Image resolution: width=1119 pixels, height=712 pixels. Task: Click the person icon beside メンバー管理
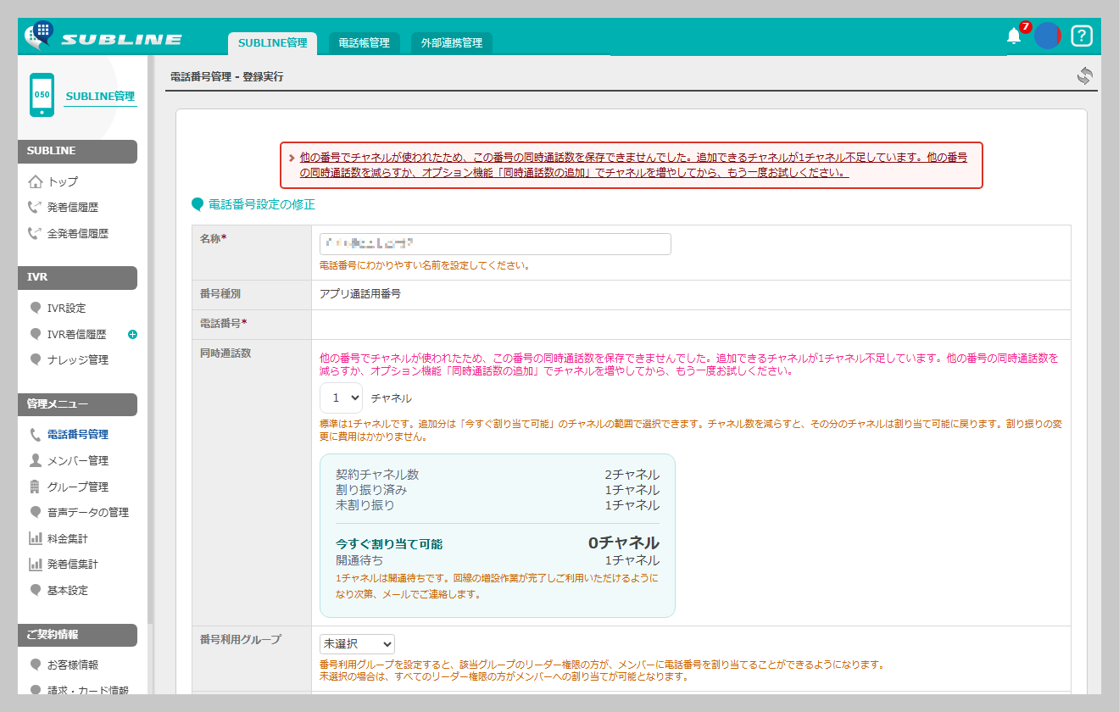coord(35,460)
